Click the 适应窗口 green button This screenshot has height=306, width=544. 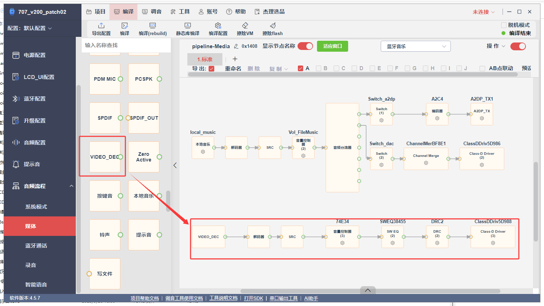[x=333, y=46]
